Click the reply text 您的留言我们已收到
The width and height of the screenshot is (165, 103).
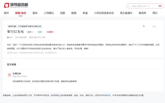[45, 81]
